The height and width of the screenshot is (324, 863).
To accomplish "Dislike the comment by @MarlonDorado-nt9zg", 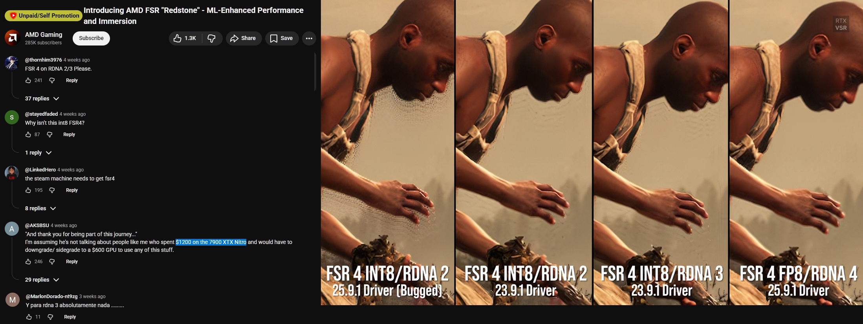I will coord(50,317).
